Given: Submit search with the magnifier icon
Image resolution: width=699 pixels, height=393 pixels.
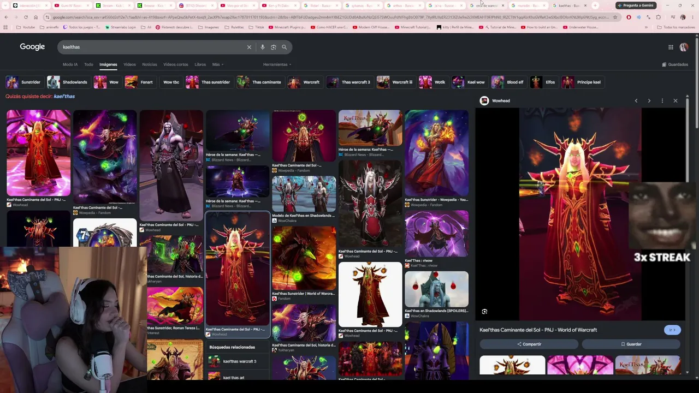Looking at the screenshot, I should coord(284,47).
